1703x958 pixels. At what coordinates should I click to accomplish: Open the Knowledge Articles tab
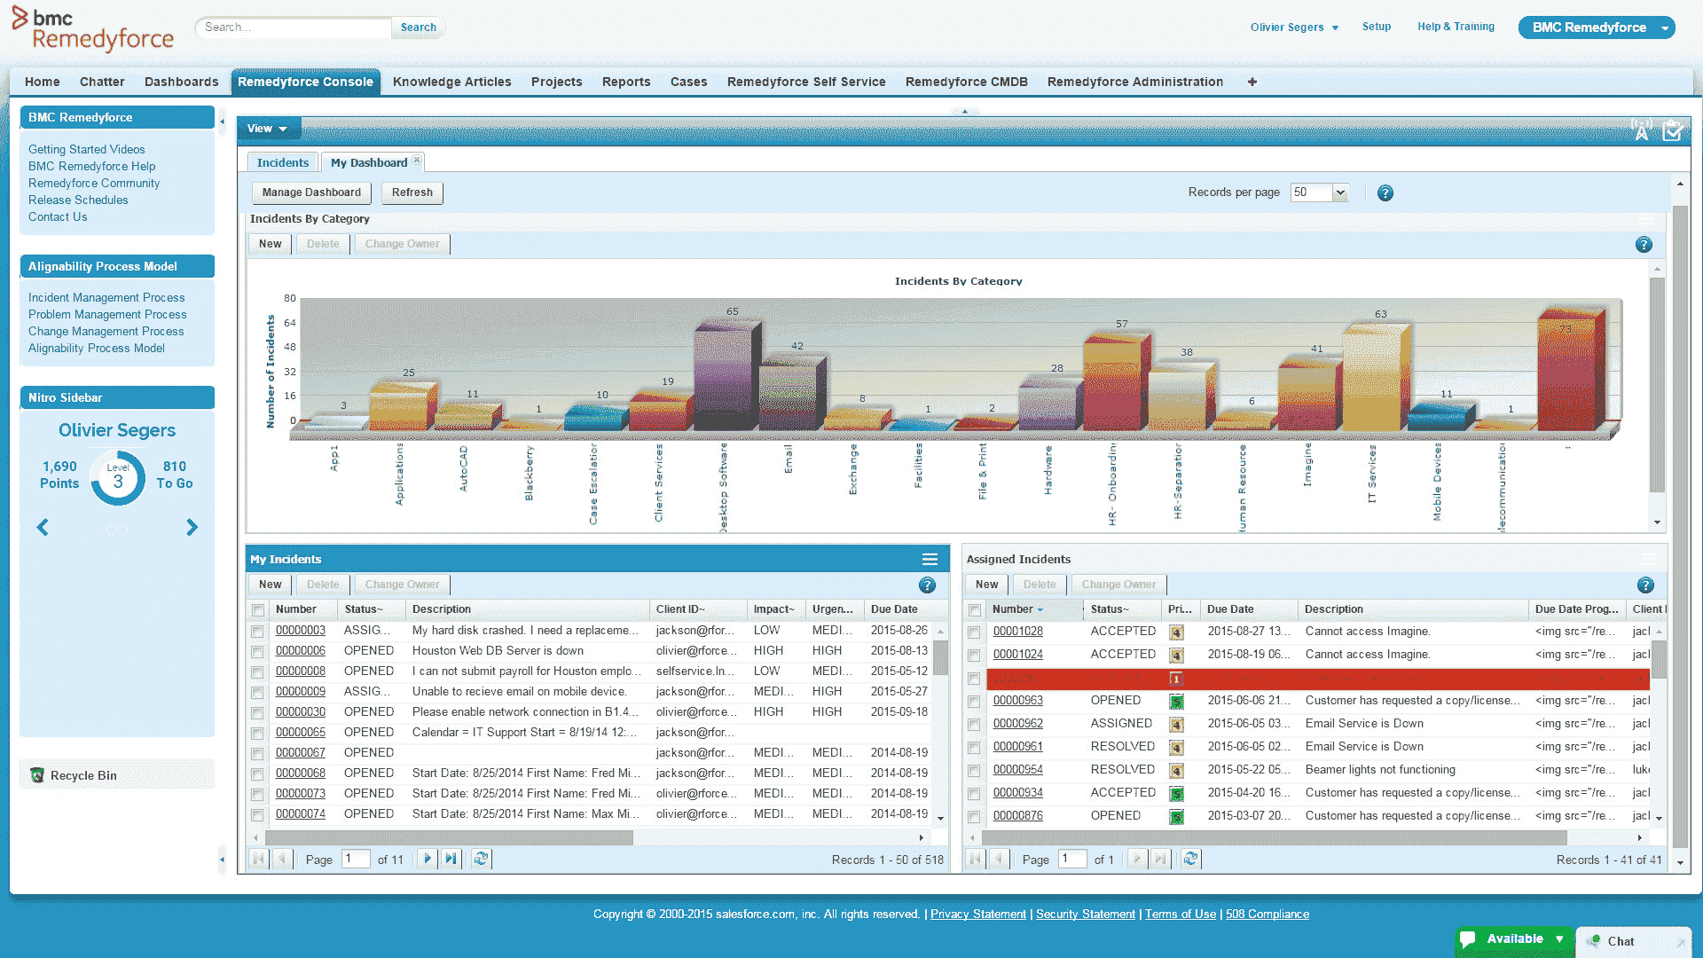point(451,82)
